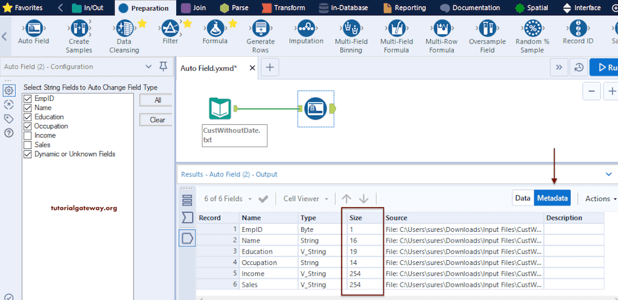The width and height of the screenshot is (618, 300).
Task: Open the Actions dropdown in Results
Action: click(x=600, y=199)
